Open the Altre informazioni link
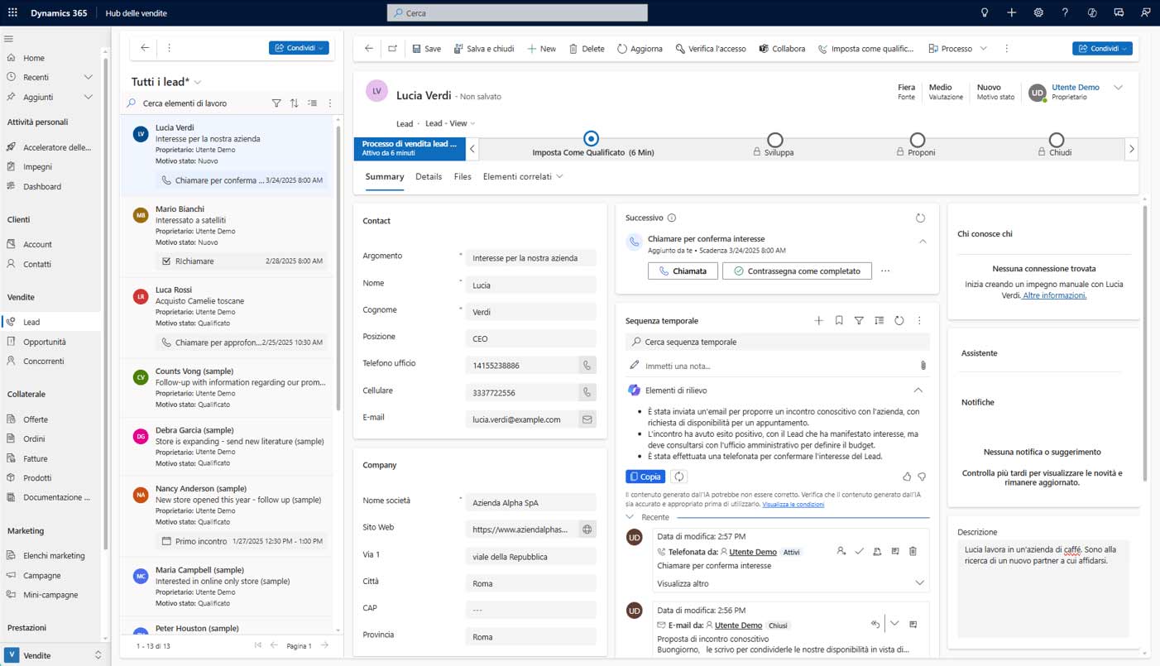 (x=1054, y=295)
